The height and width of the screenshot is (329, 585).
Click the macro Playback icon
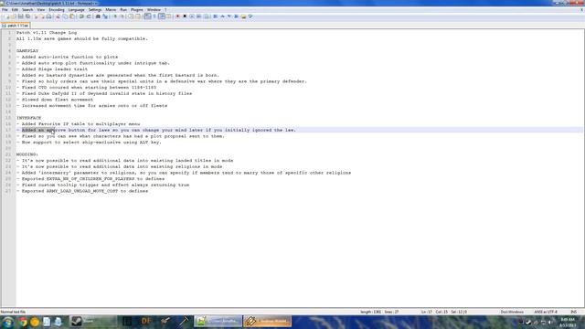point(192,16)
